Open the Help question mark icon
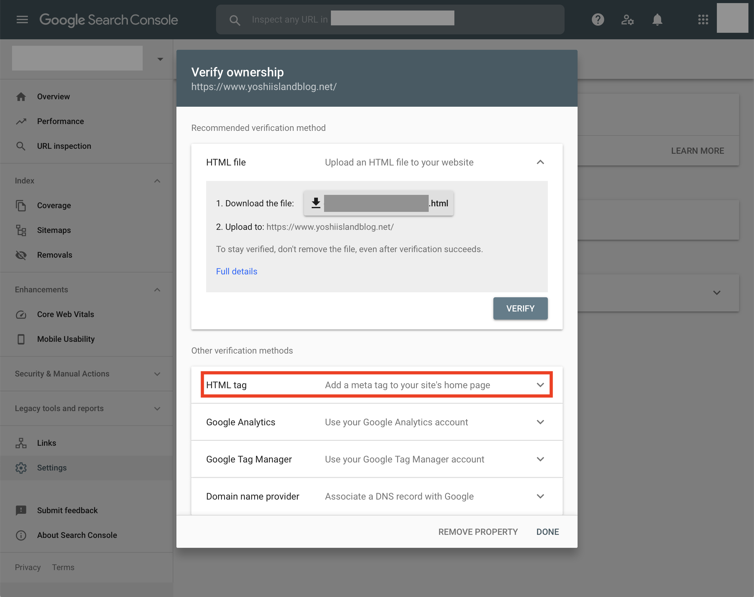The height and width of the screenshot is (597, 754). click(598, 19)
